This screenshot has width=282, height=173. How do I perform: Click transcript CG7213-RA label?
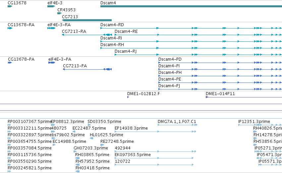pyautogui.click(x=74, y=31)
